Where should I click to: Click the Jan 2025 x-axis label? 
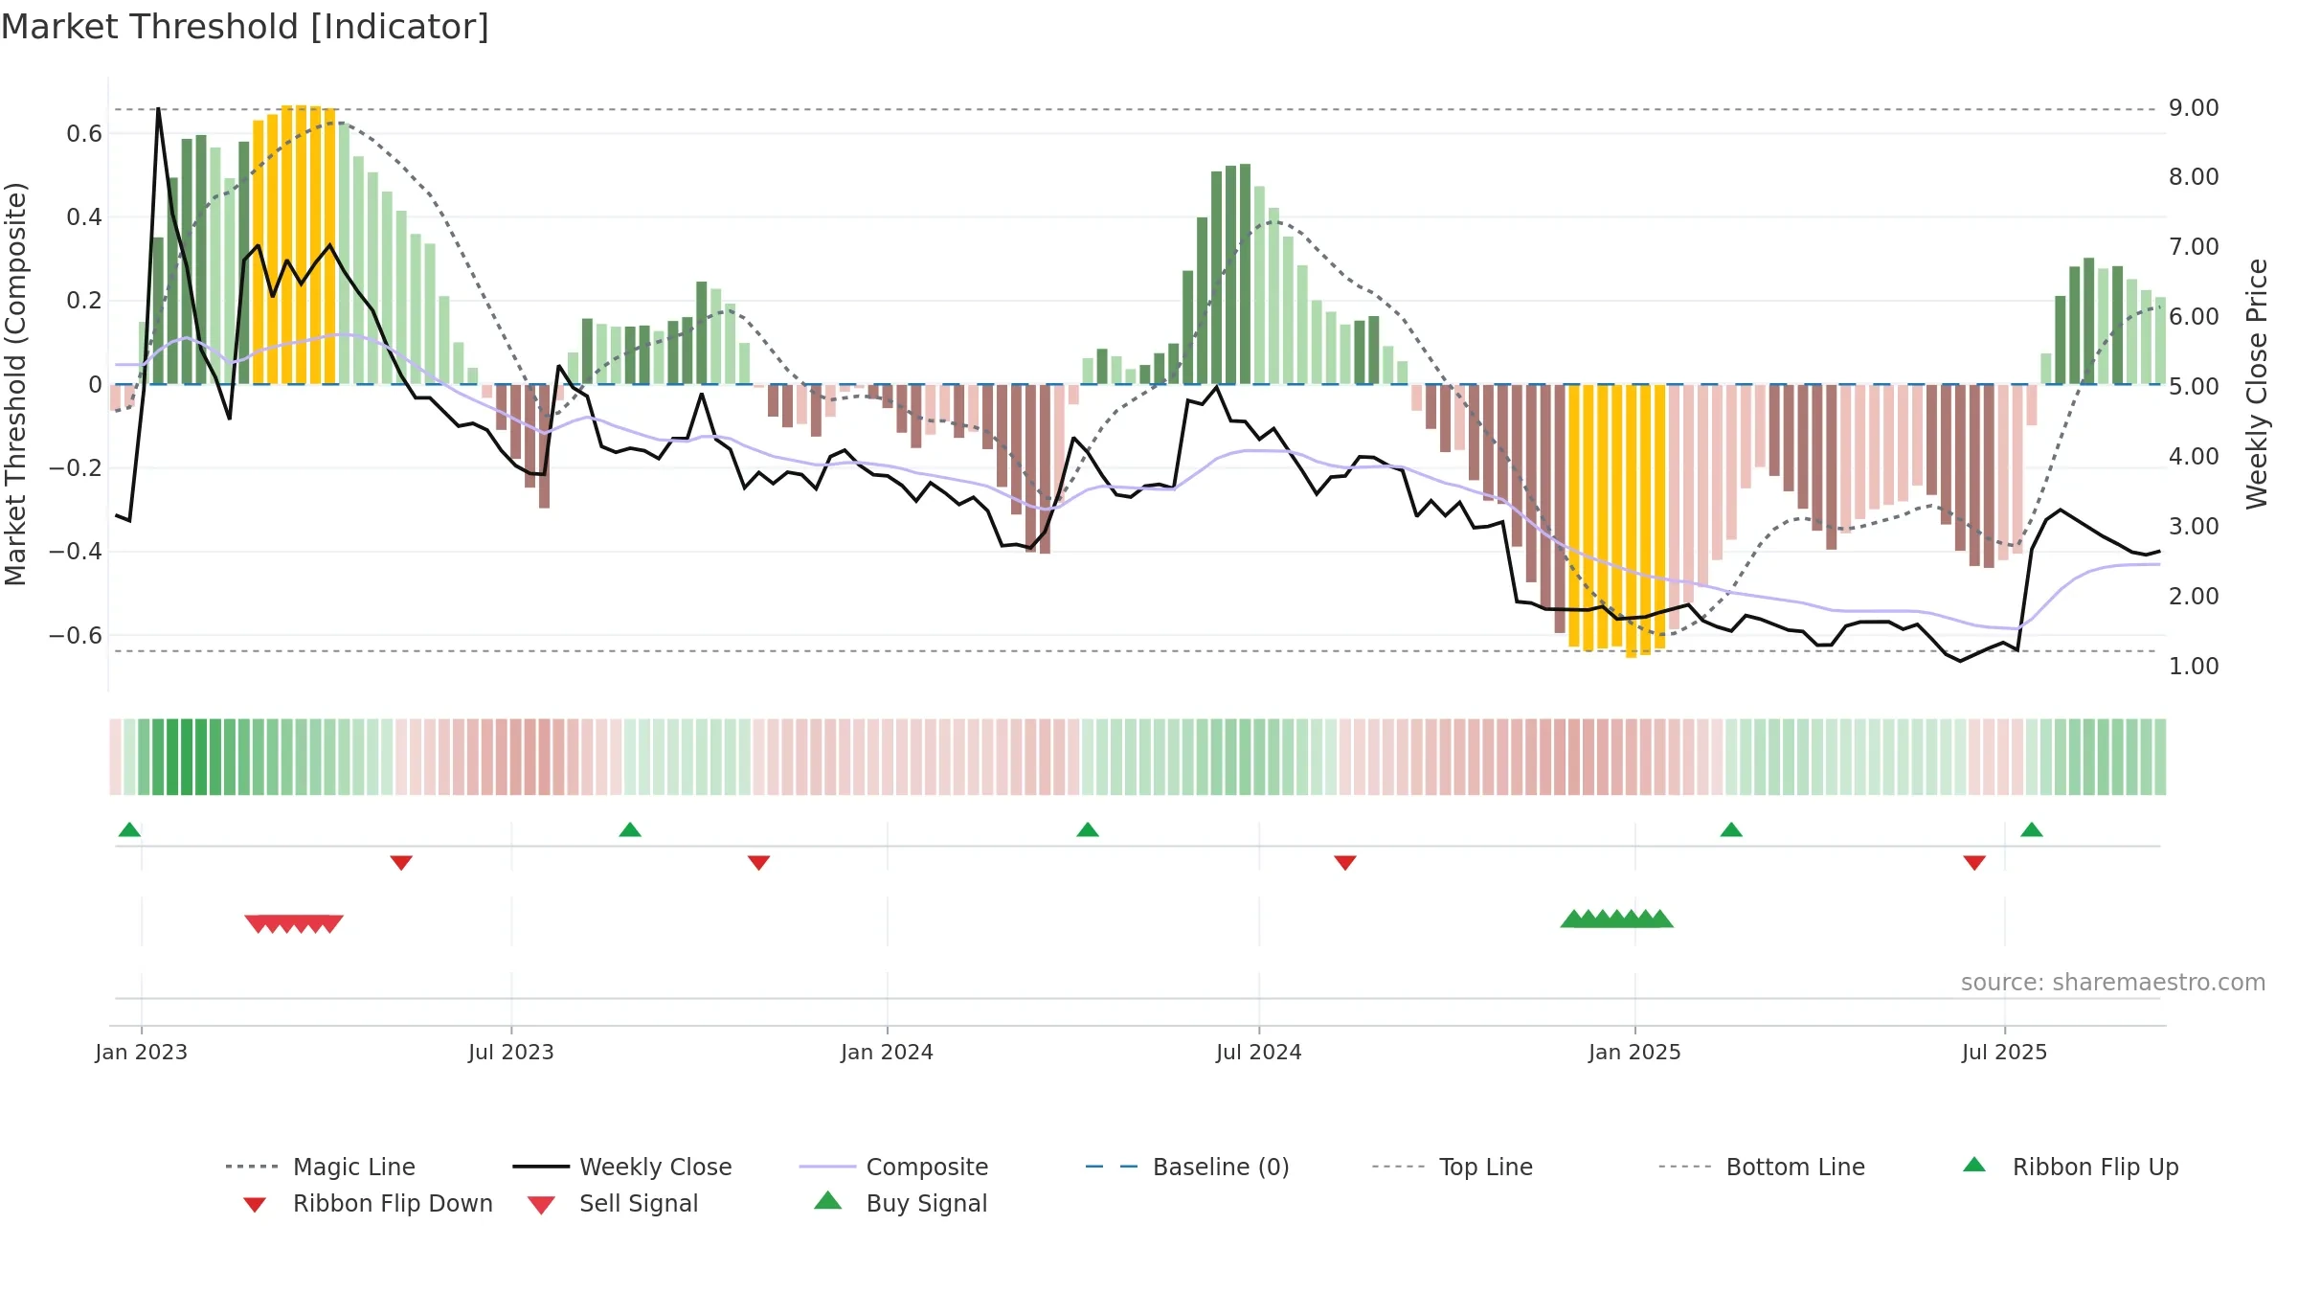point(1635,1052)
